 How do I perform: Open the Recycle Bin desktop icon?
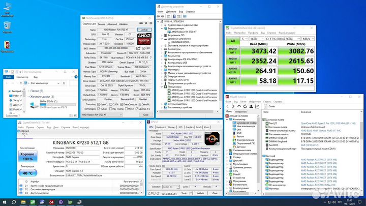point(7,26)
